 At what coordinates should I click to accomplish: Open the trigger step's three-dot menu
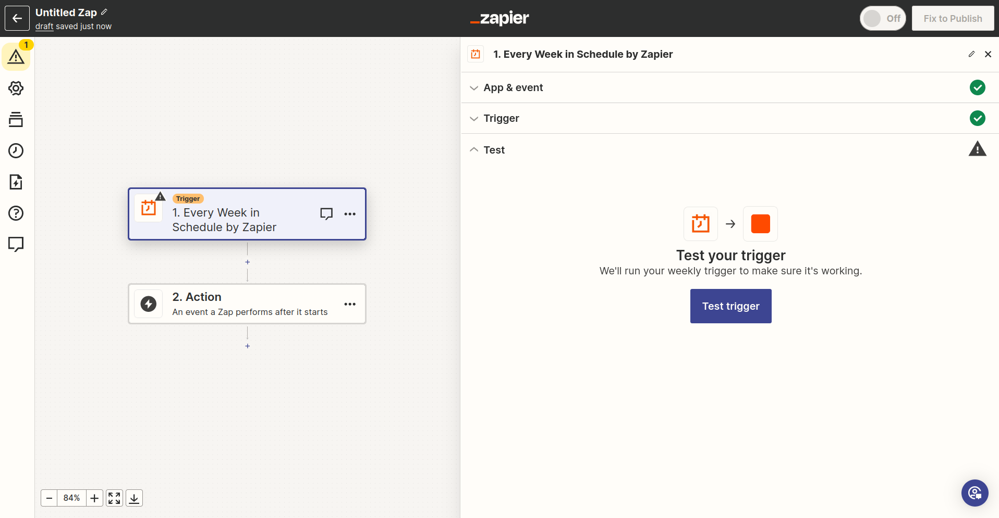click(350, 214)
